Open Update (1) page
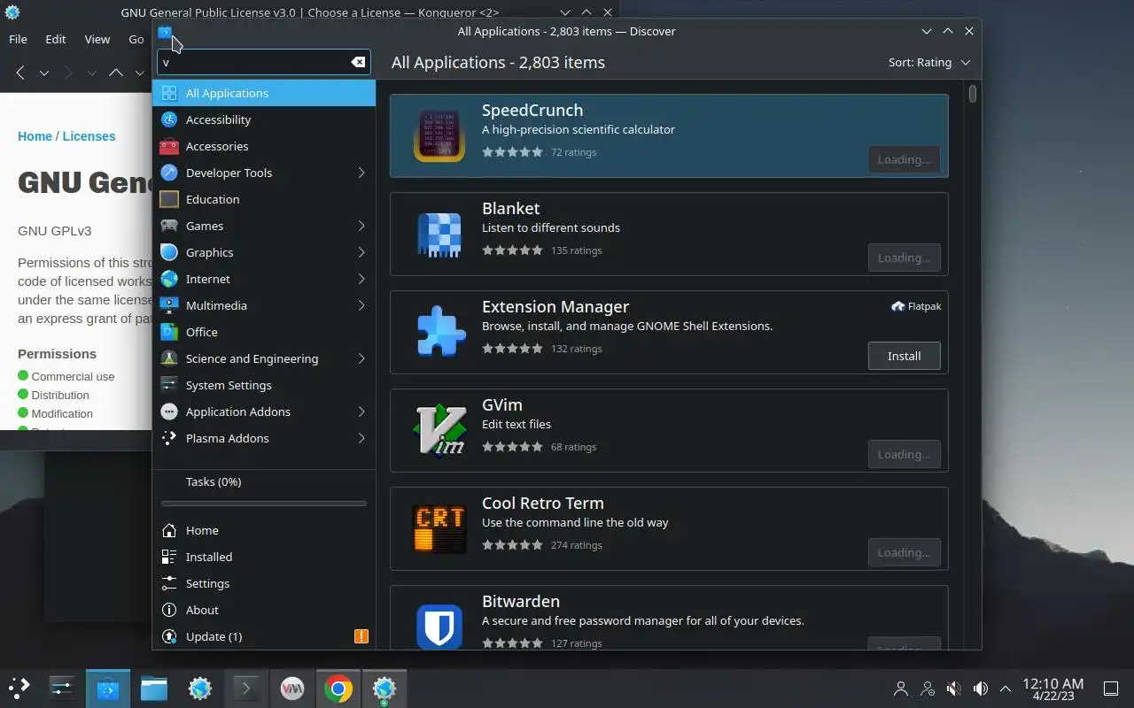Image resolution: width=1134 pixels, height=708 pixels. (x=264, y=636)
